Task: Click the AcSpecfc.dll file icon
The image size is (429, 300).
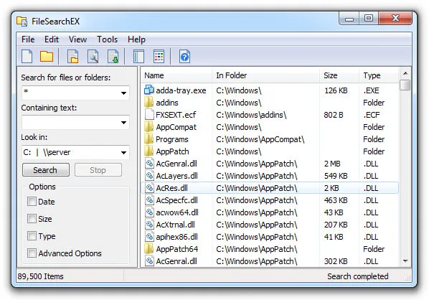Action: [x=149, y=200]
